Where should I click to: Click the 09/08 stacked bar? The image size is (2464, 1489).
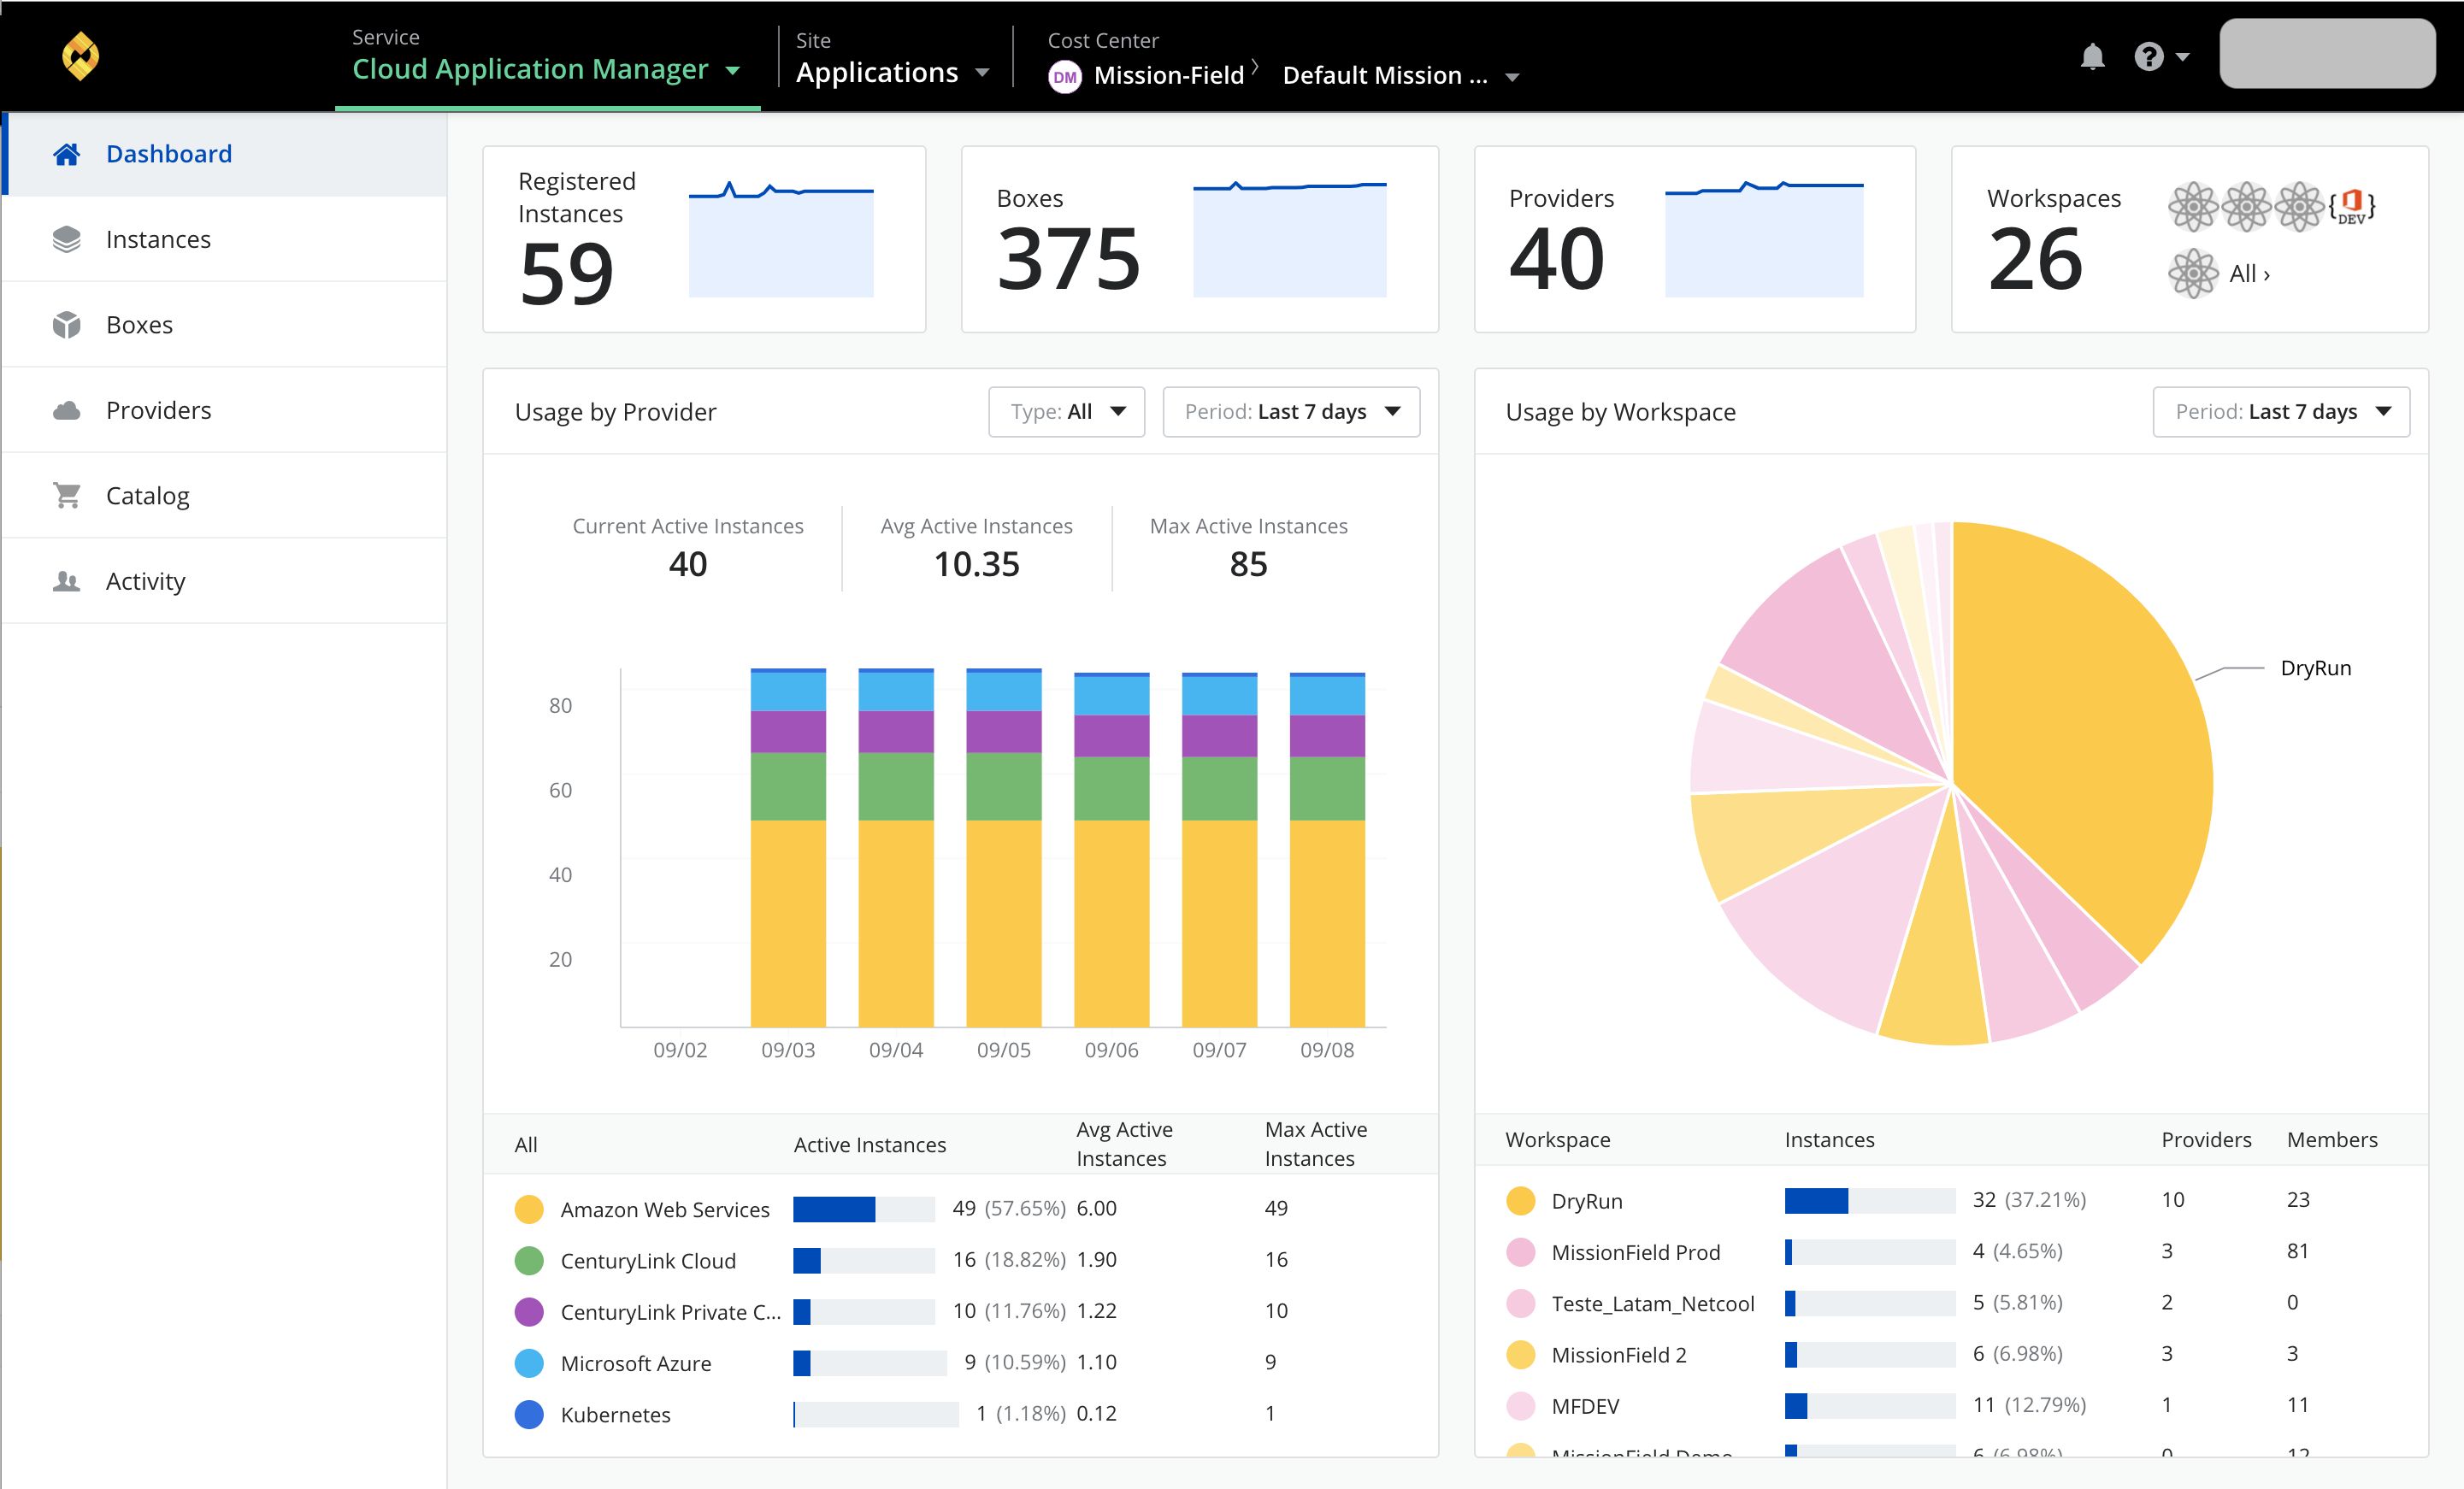click(1327, 849)
